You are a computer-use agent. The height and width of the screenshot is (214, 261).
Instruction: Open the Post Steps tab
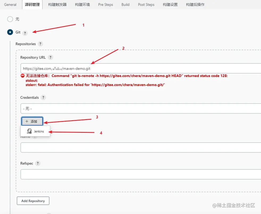(146, 5)
